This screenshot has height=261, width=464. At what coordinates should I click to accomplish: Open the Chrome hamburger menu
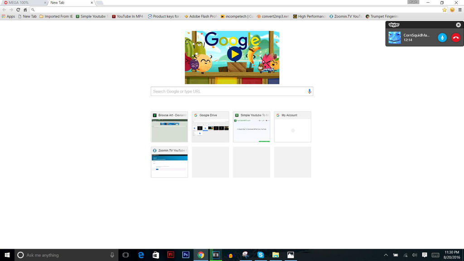[x=460, y=10]
